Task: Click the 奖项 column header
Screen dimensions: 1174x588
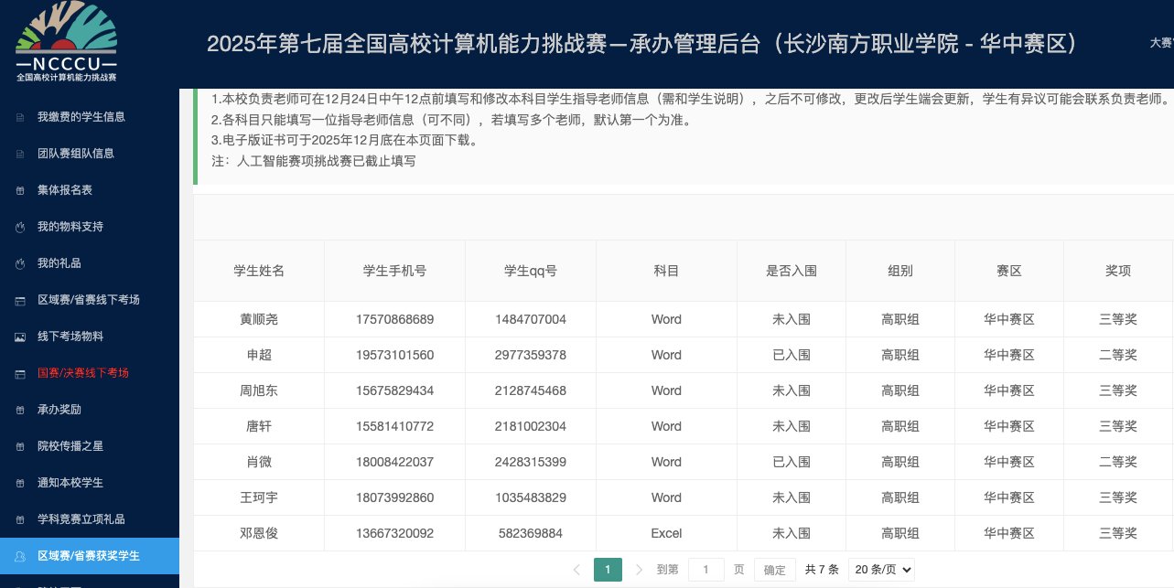Action: (x=1118, y=271)
